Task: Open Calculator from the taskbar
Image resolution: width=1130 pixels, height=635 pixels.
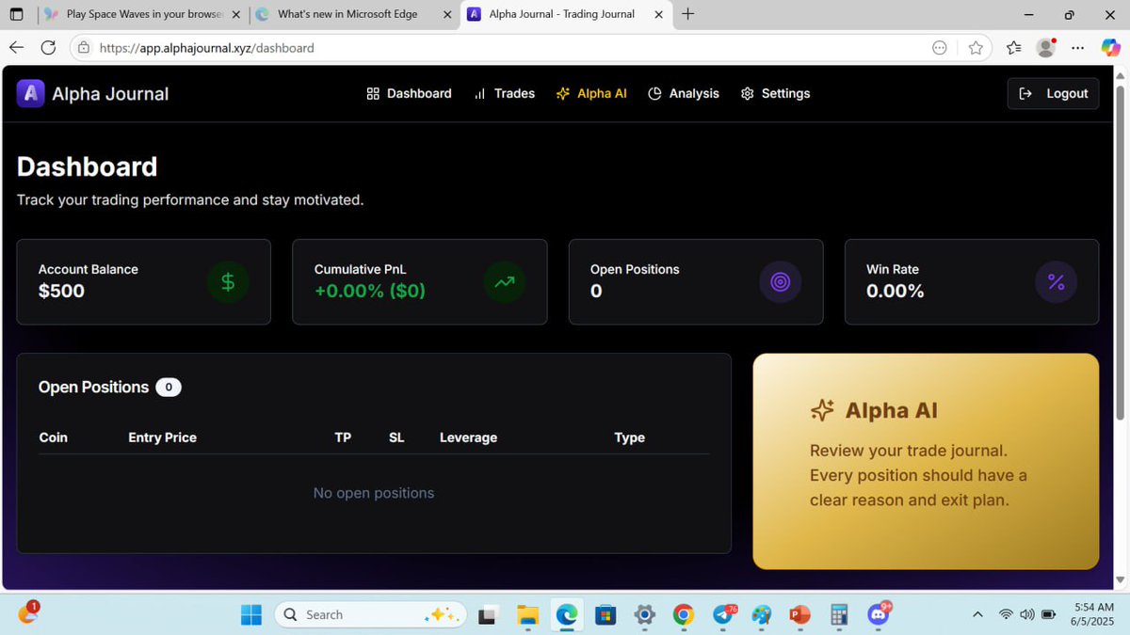Action: tap(840, 615)
